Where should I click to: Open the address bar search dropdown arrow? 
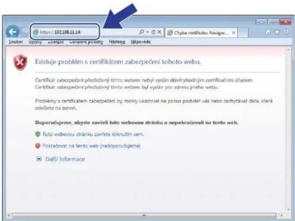(x=148, y=32)
